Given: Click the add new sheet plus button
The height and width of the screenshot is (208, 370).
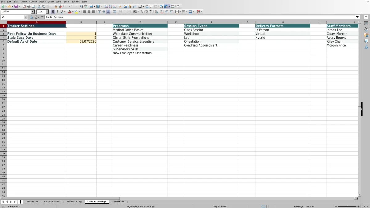Looking at the screenshot, I should point(21,202).
